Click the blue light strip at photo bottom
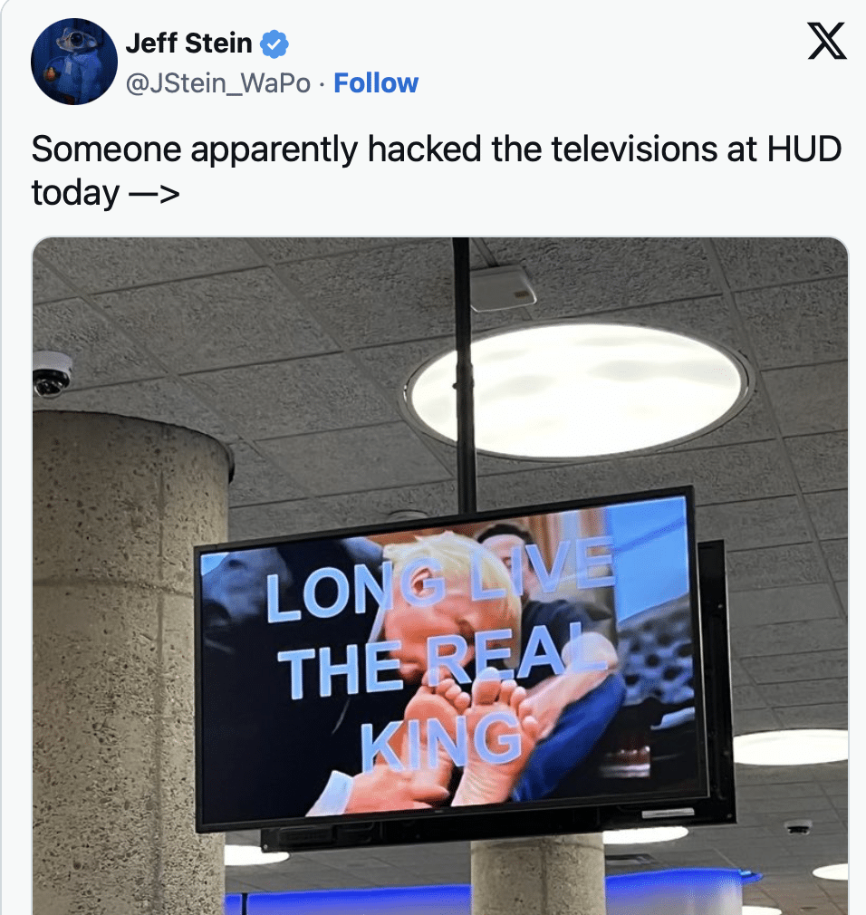Image resolution: width=866 pixels, height=915 pixels. coord(490,894)
